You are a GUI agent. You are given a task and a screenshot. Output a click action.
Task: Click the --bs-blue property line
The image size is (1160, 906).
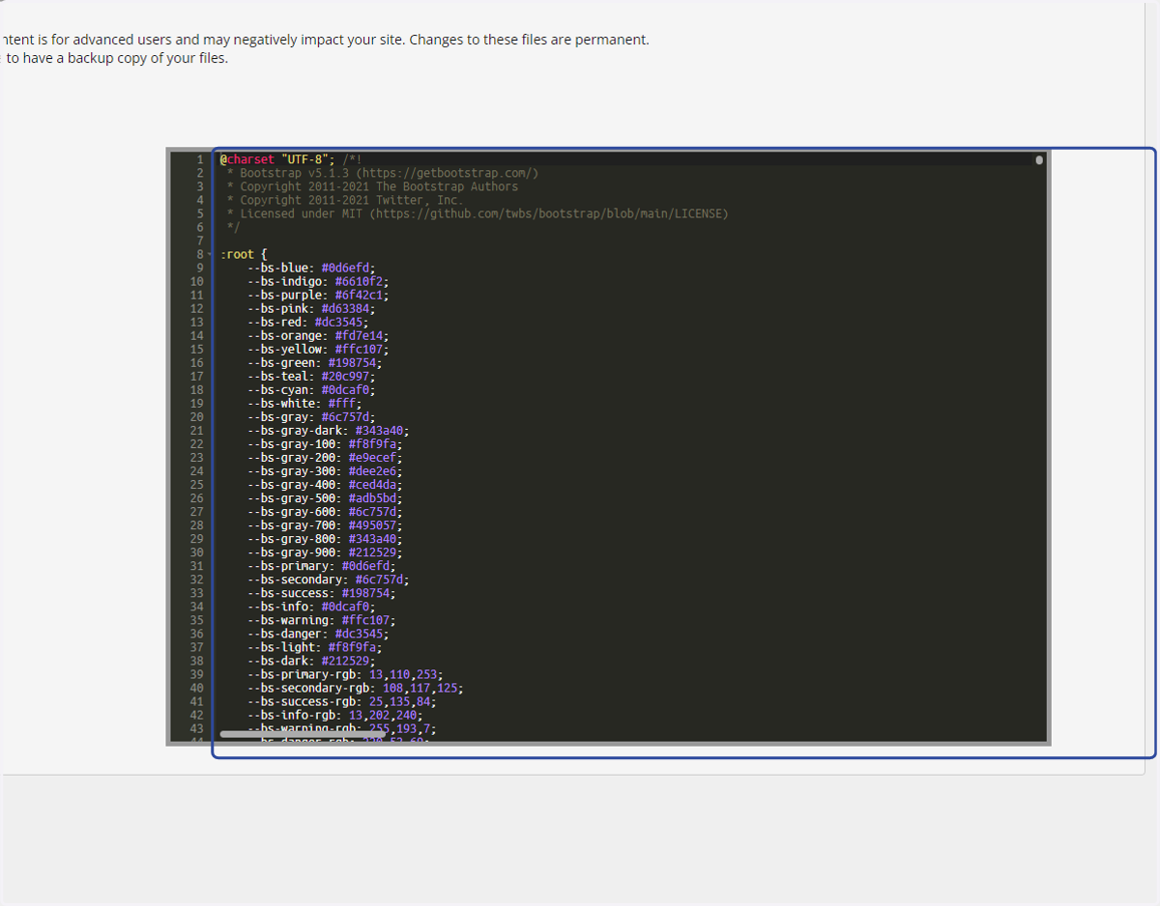coord(311,268)
